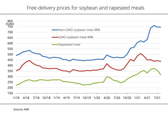Click the blue Non-GMO legend line swatch
This screenshot has height=115, width=168.
[x=55, y=30]
